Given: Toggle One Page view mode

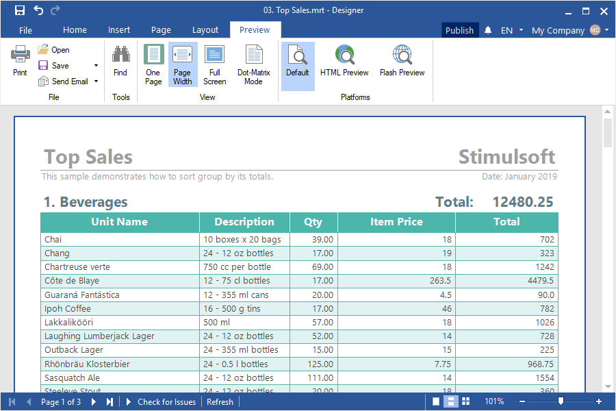Looking at the screenshot, I should [153, 64].
